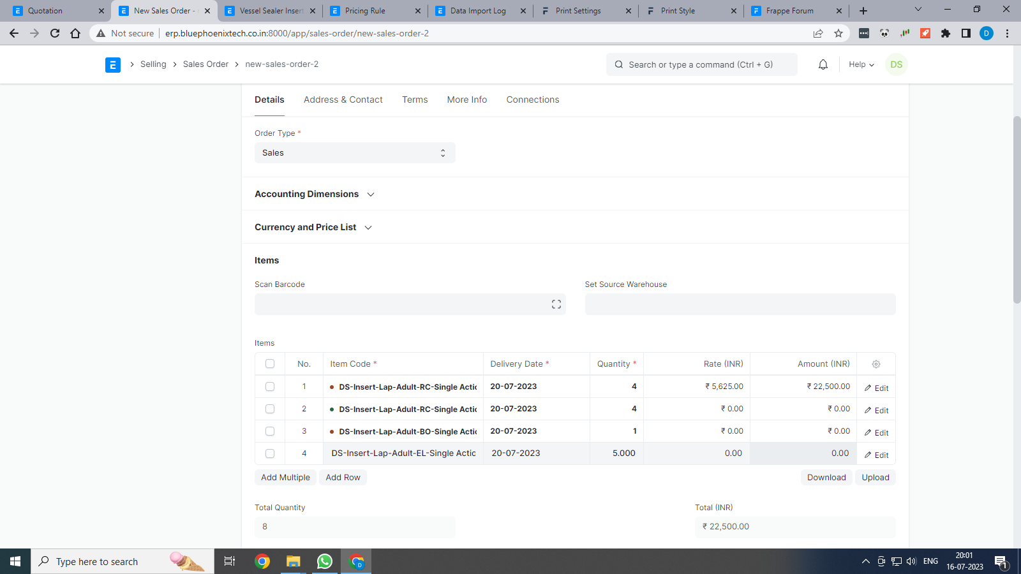Open the DS user avatar menu
The image size is (1021, 574).
(897, 64)
